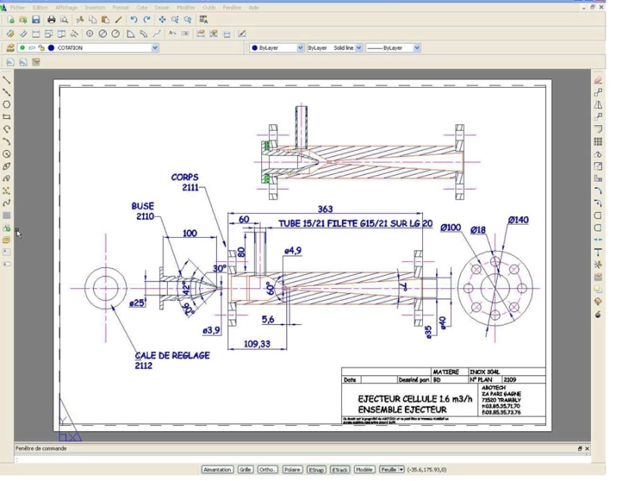Switch to Modèle space
The height and width of the screenshot is (481, 622).
[364, 469]
